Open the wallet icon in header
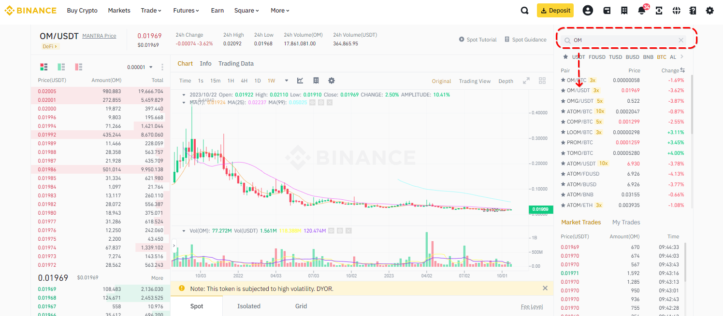The width and height of the screenshot is (723, 316). click(x=607, y=11)
